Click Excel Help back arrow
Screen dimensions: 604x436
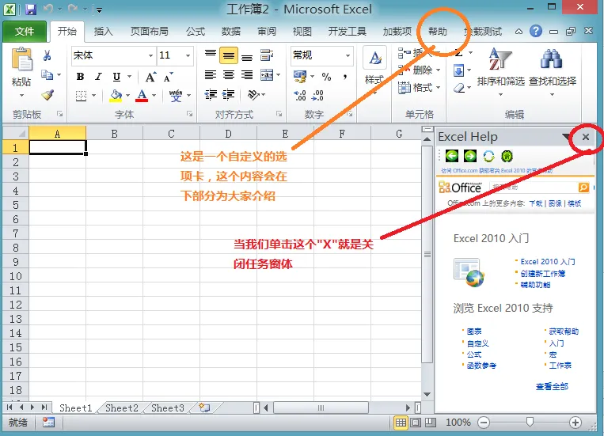[x=452, y=156]
